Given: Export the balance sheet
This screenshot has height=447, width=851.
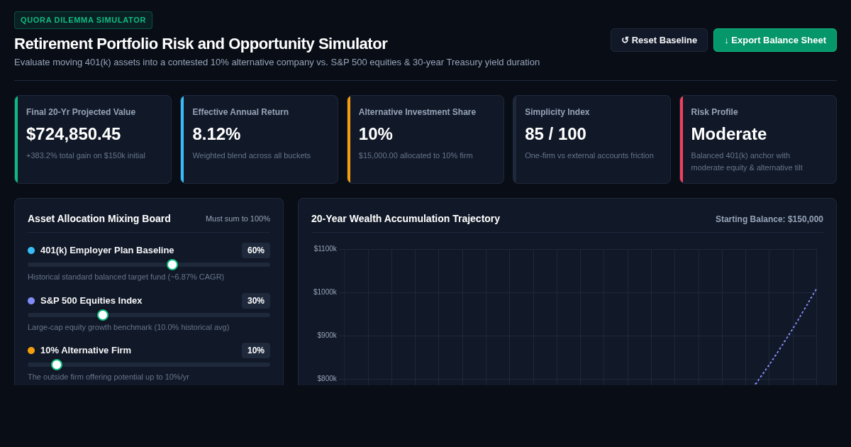Looking at the screenshot, I should coord(775,40).
